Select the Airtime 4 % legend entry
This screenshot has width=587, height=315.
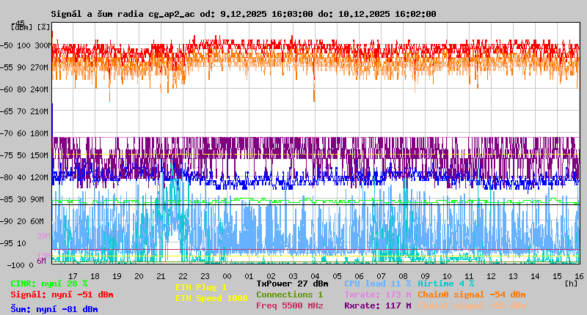[x=445, y=283]
